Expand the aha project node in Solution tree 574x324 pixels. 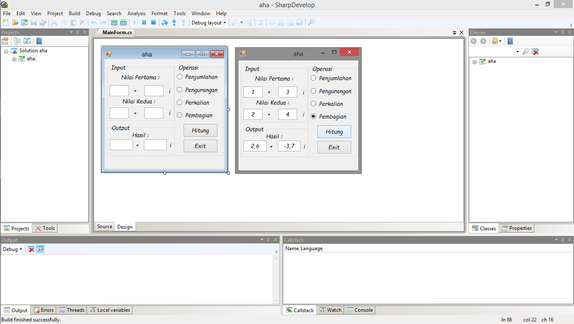(14, 59)
